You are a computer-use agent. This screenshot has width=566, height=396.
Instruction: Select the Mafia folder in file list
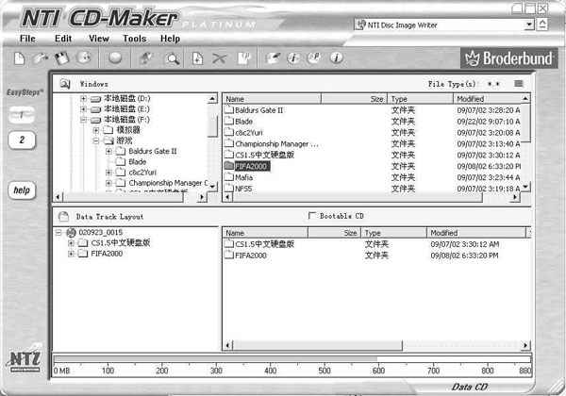243,176
